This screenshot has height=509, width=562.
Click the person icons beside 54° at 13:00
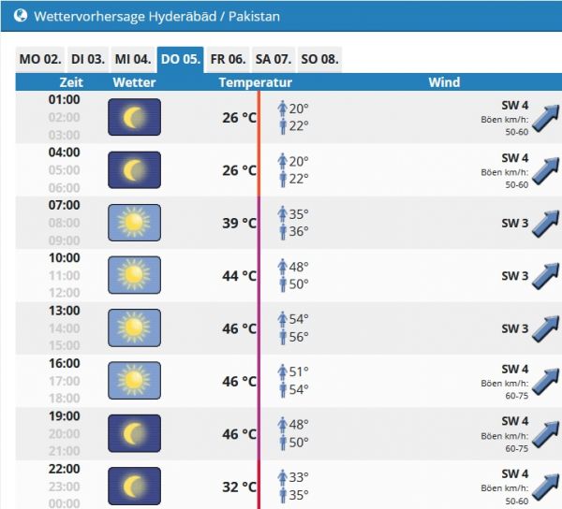tap(283, 328)
